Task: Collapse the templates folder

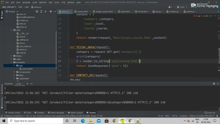Action: point(11,62)
